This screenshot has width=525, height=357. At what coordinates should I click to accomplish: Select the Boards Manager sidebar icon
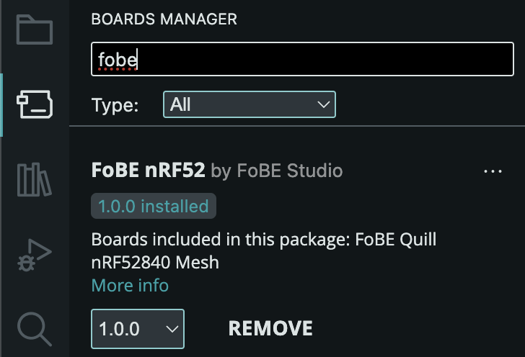35,104
